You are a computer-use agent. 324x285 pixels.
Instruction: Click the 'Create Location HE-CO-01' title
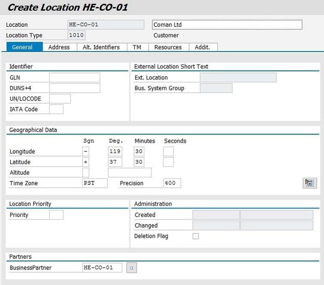click(x=67, y=7)
